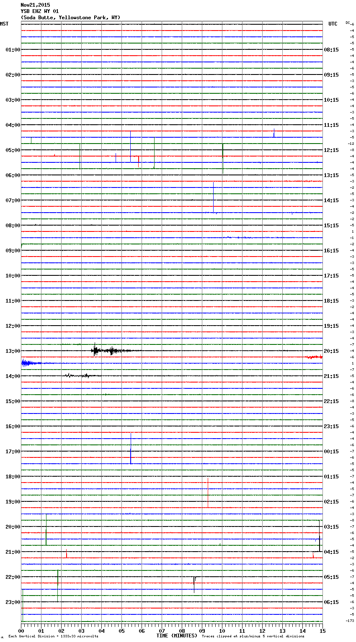Click the Each Vertical Division 1333.33 microvolts note
Image resolution: width=356 pixels, height=642 pixels.
point(53,637)
